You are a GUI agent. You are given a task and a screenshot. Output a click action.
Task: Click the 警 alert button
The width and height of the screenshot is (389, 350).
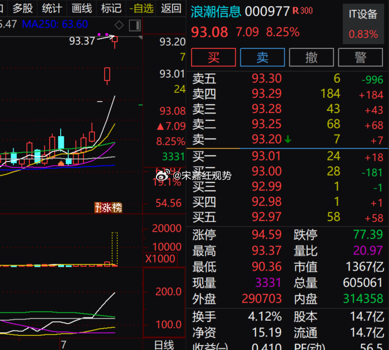pos(360,57)
